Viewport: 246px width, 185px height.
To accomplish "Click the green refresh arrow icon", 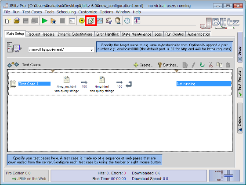I will pyautogui.click(x=202, y=65).
